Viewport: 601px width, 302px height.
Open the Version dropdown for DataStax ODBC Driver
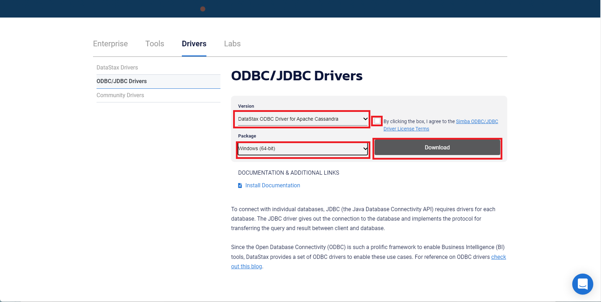pyautogui.click(x=303, y=119)
